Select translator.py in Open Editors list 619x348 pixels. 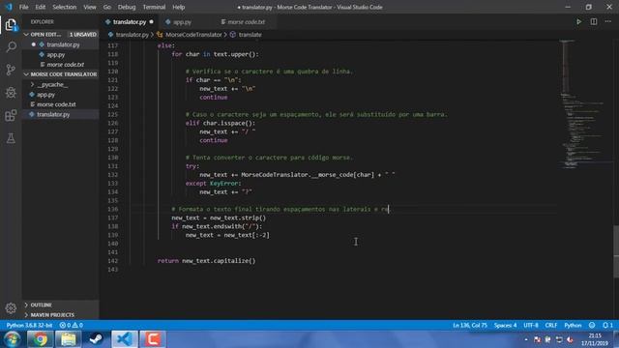(63, 44)
